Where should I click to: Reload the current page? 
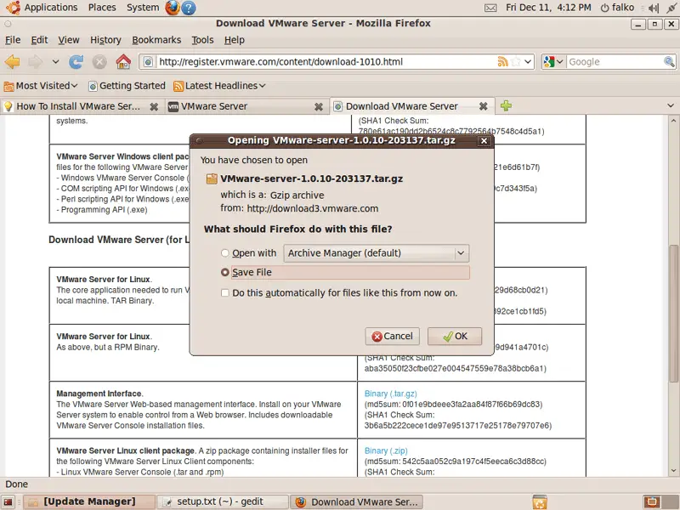click(76, 61)
